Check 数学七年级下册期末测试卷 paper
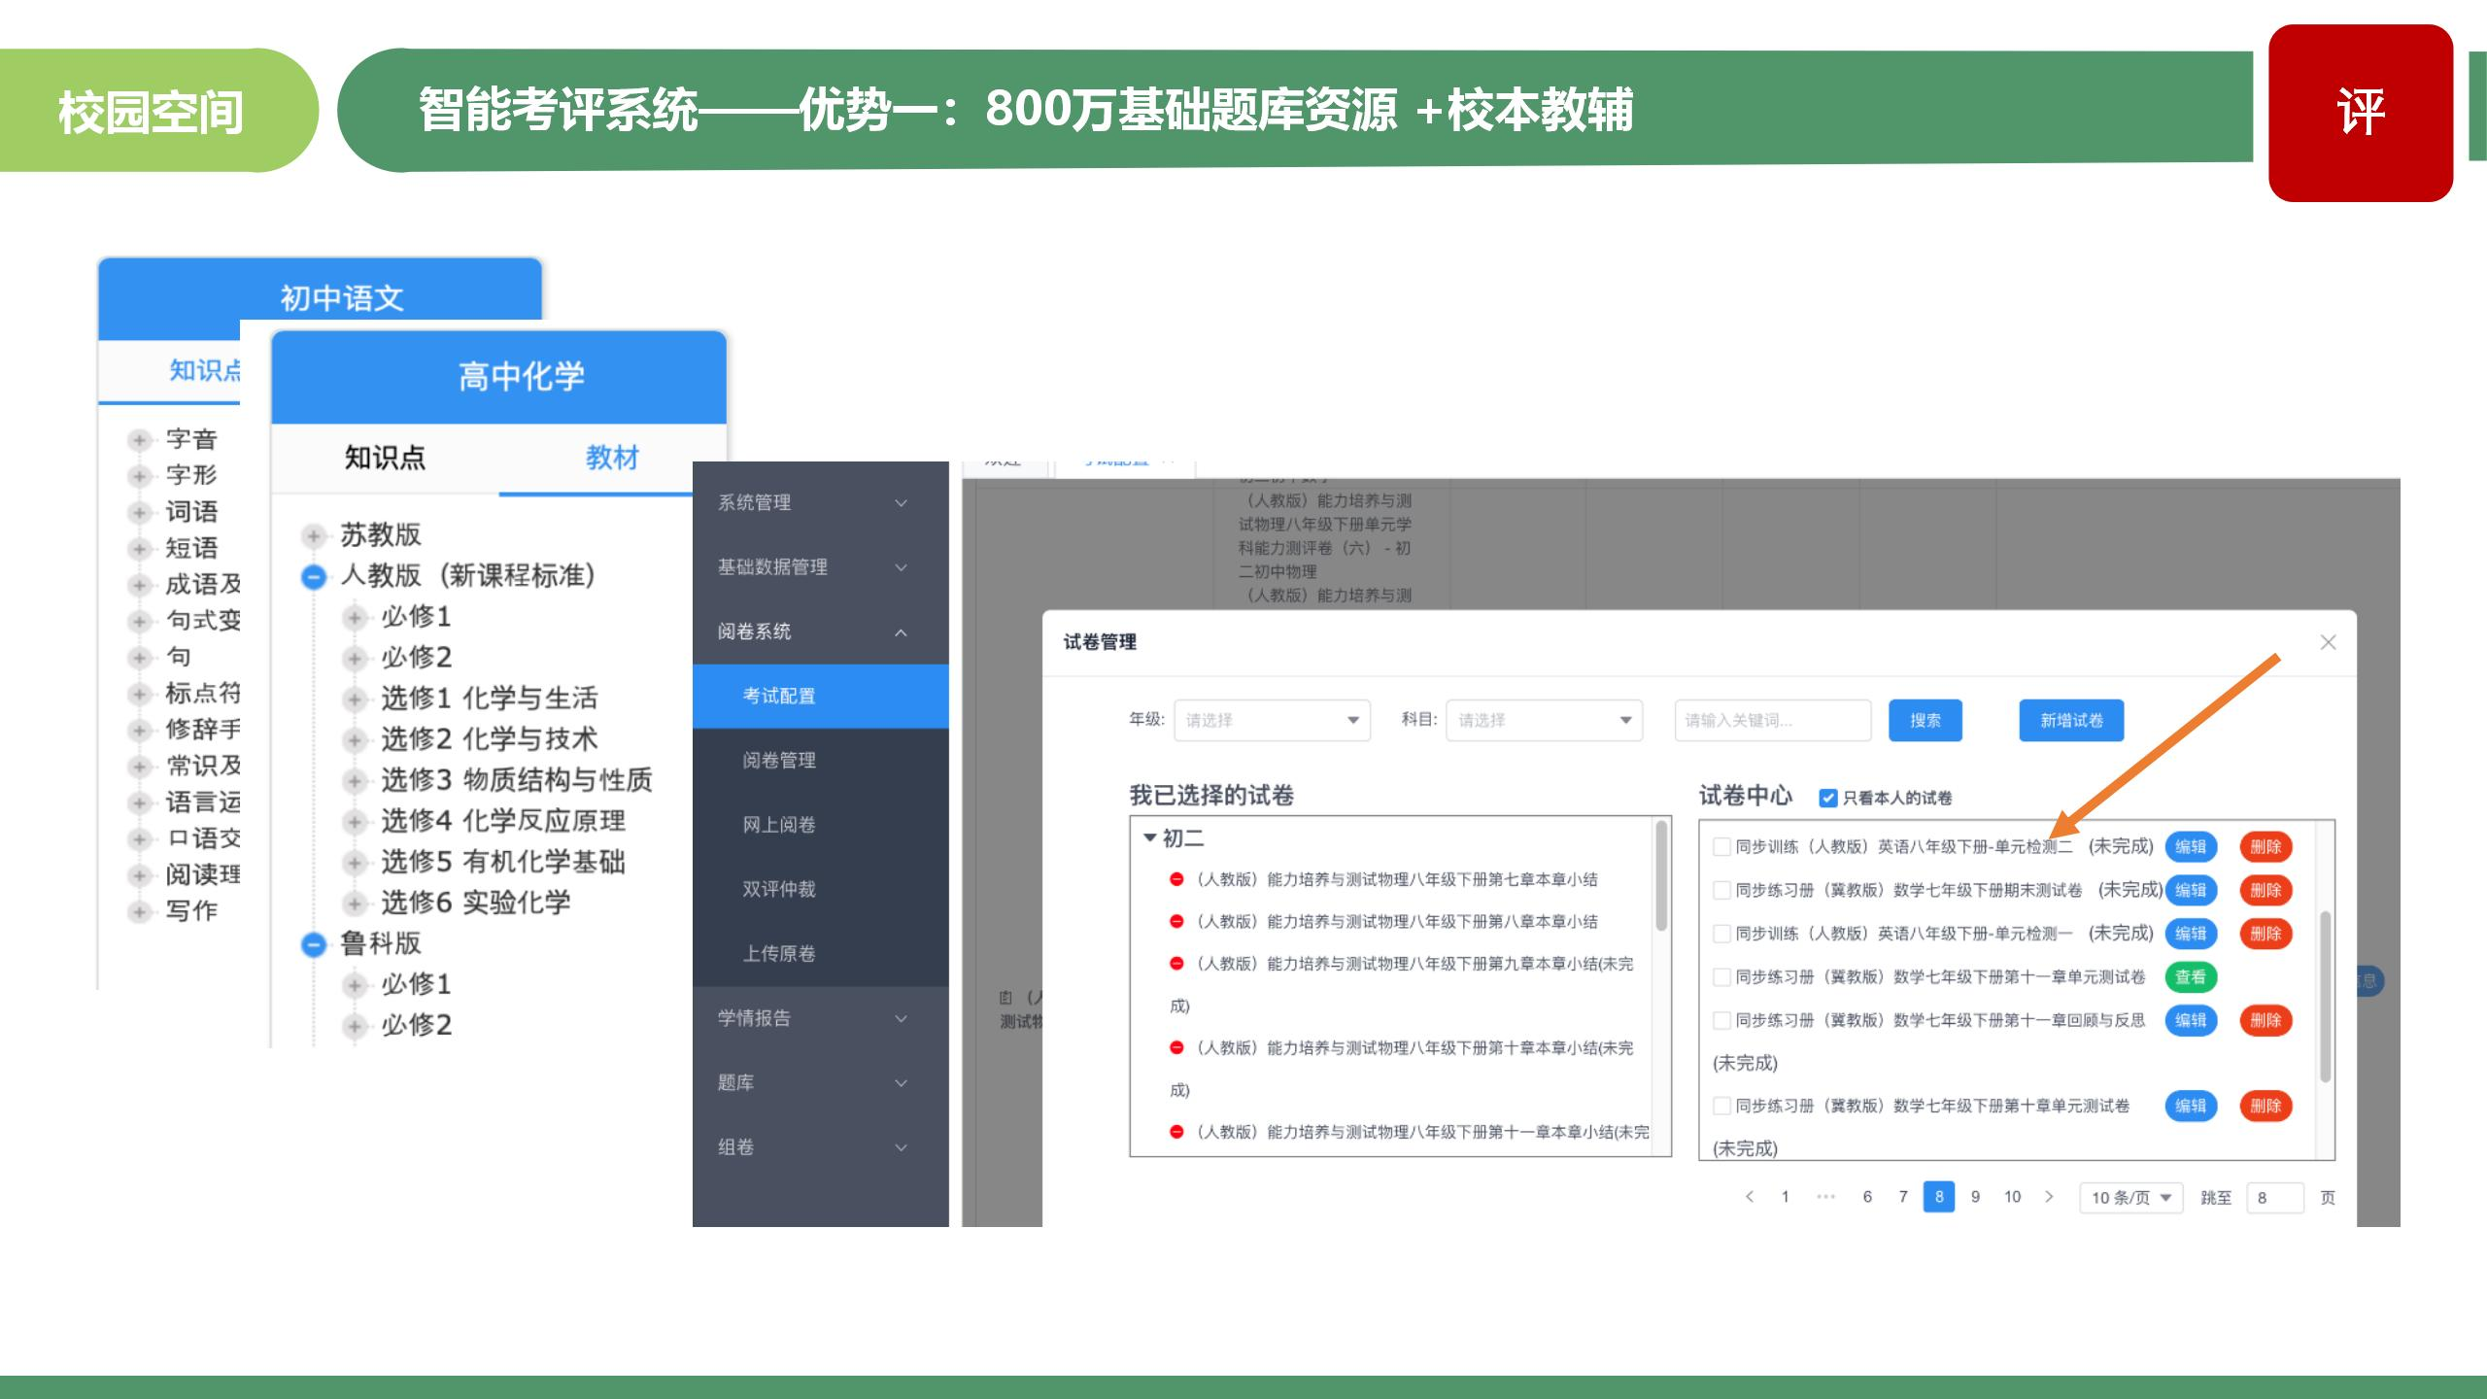 pyautogui.click(x=1721, y=890)
